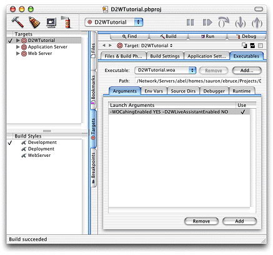Click the Continue execution icon
The width and height of the screenshot is (273, 255).
207,22
